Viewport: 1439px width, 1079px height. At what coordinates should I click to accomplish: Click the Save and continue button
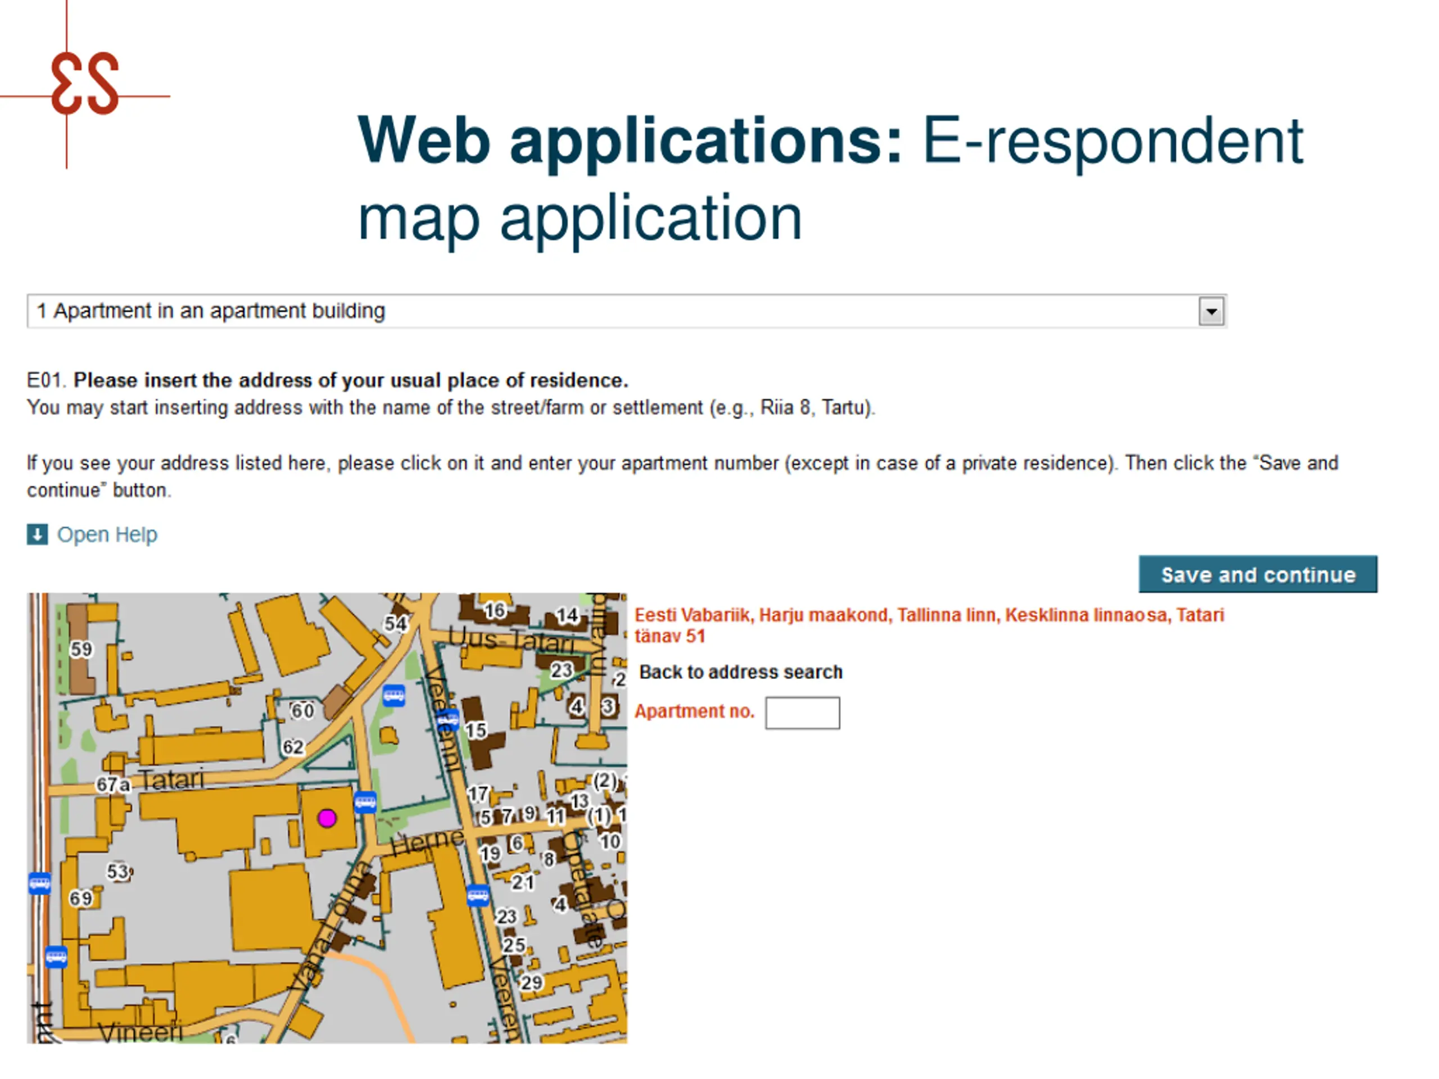pos(1257,574)
